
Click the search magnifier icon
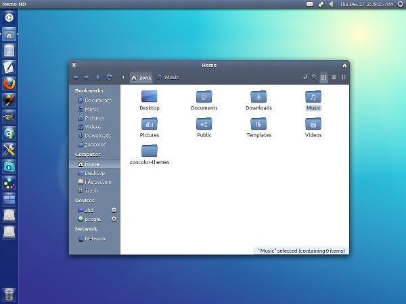click(x=314, y=78)
